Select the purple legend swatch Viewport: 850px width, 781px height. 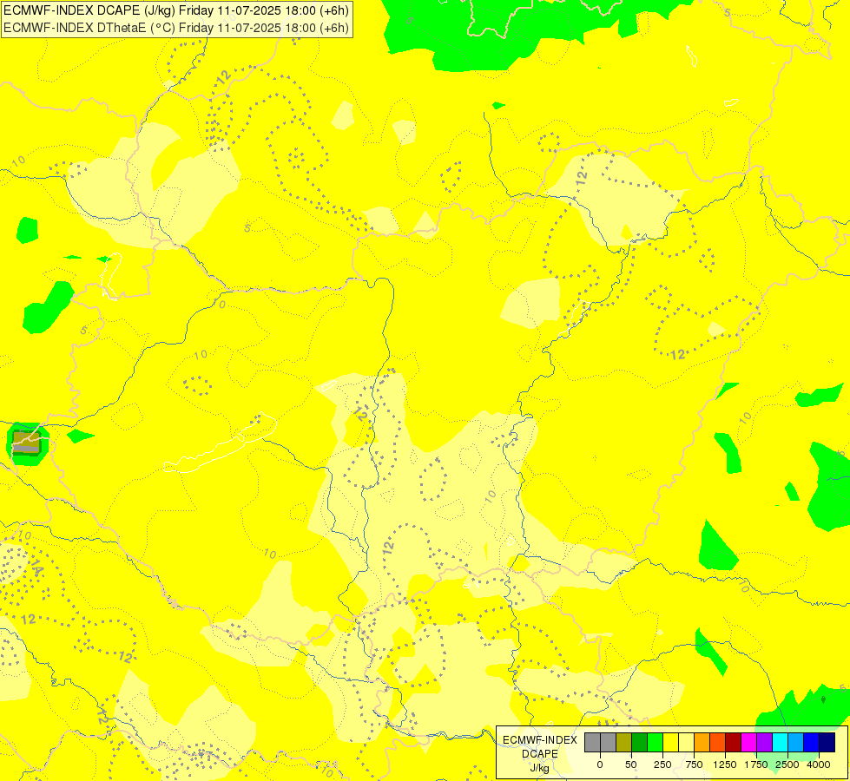[x=764, y=742]
